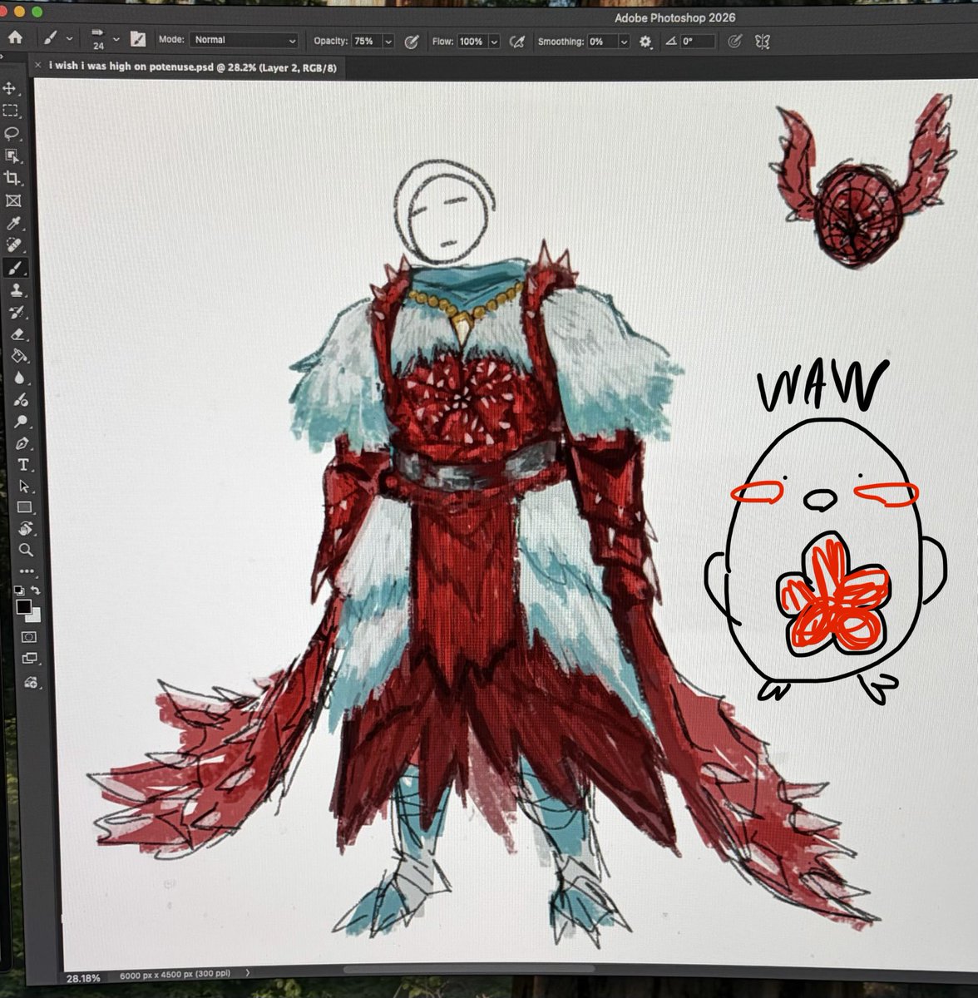Open status bar info chevron menu
The width and height of the screenshot is (978, 998).
pyautogui.click(x=248, y=971)
